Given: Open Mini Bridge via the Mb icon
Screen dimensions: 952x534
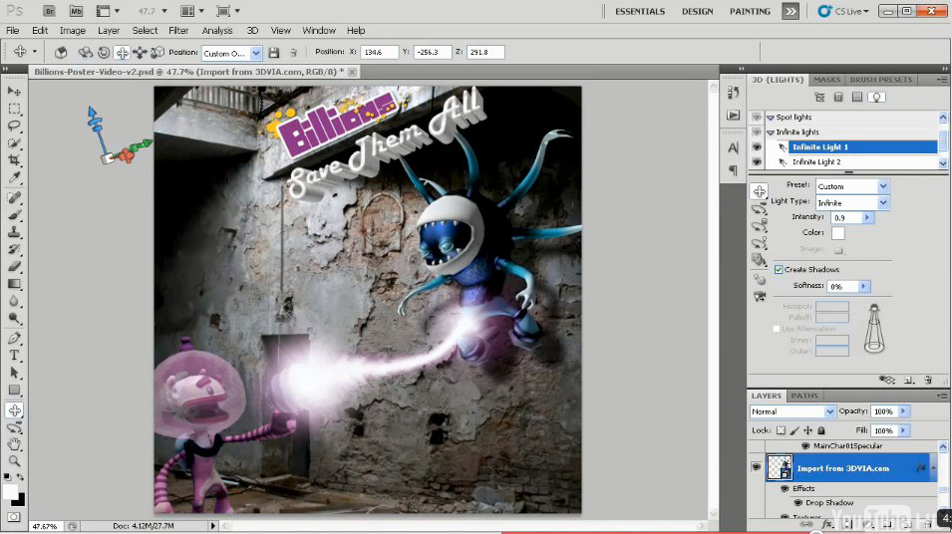Looking at the screenshot, I should (x=77, y=11).
